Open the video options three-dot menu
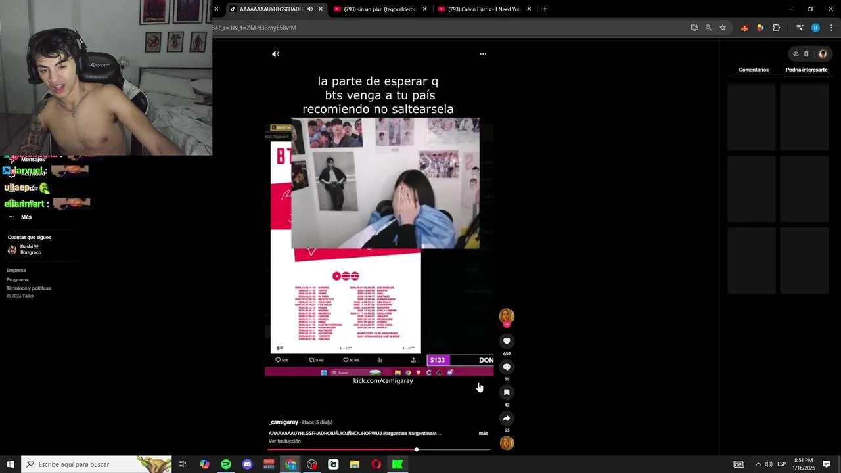 (483, 54)
